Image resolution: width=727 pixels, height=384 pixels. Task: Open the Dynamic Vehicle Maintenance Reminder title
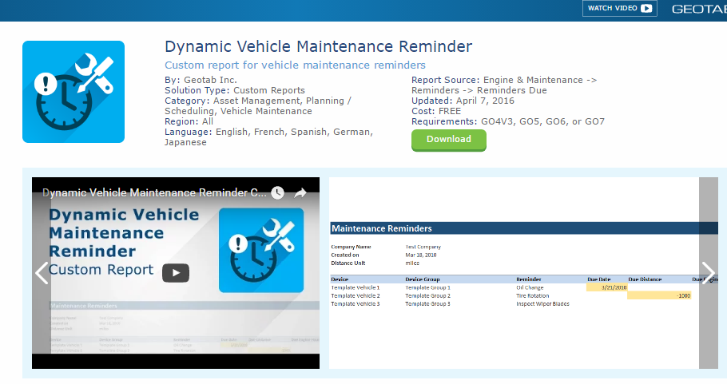(x=318, y=46)
